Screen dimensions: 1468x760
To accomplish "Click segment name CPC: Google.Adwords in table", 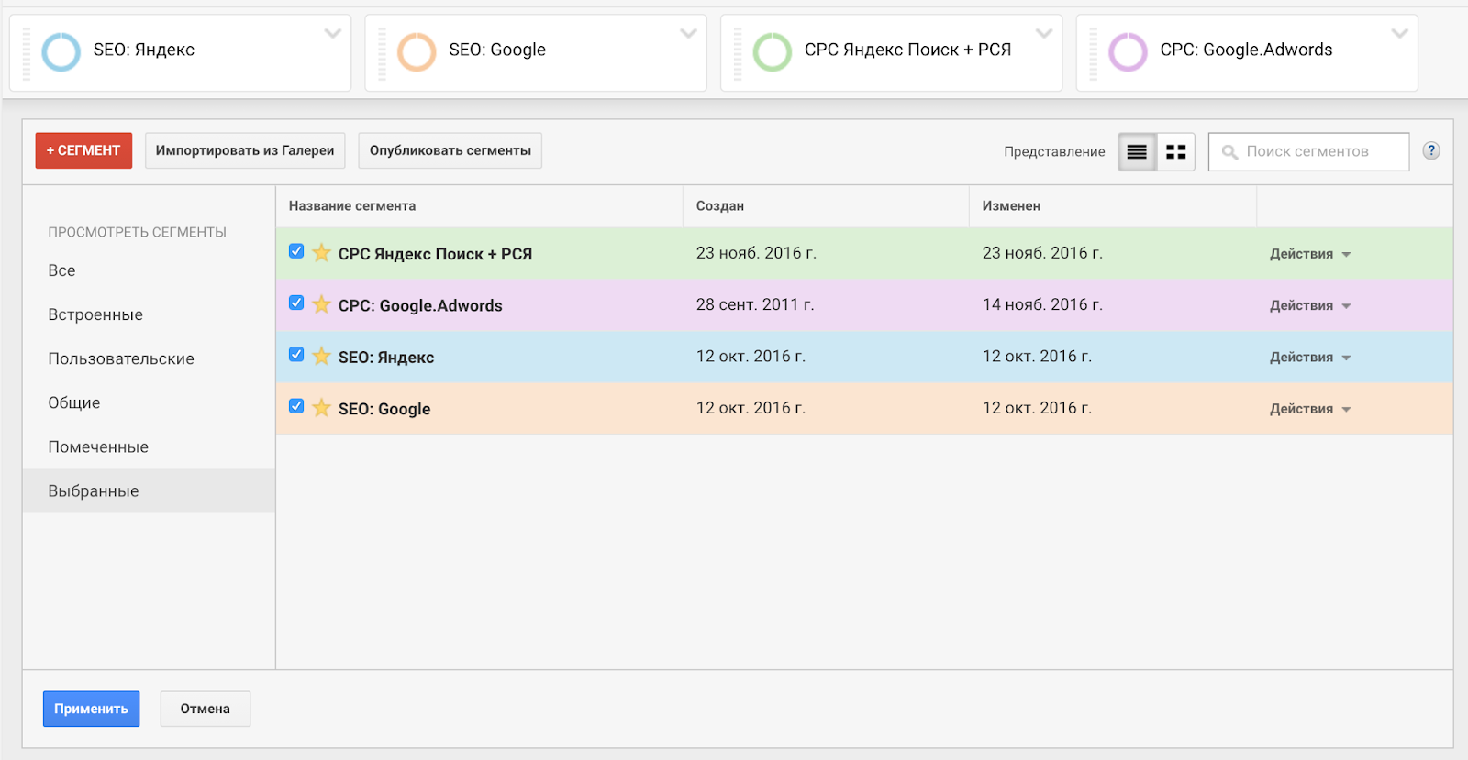I will click(x=420, y=305).
